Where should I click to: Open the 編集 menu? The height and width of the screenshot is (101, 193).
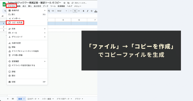19,6
